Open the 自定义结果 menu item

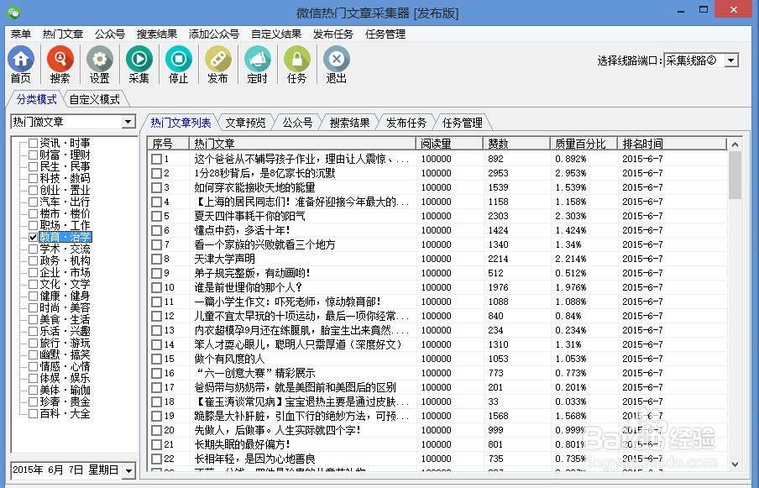click(276, 34)
